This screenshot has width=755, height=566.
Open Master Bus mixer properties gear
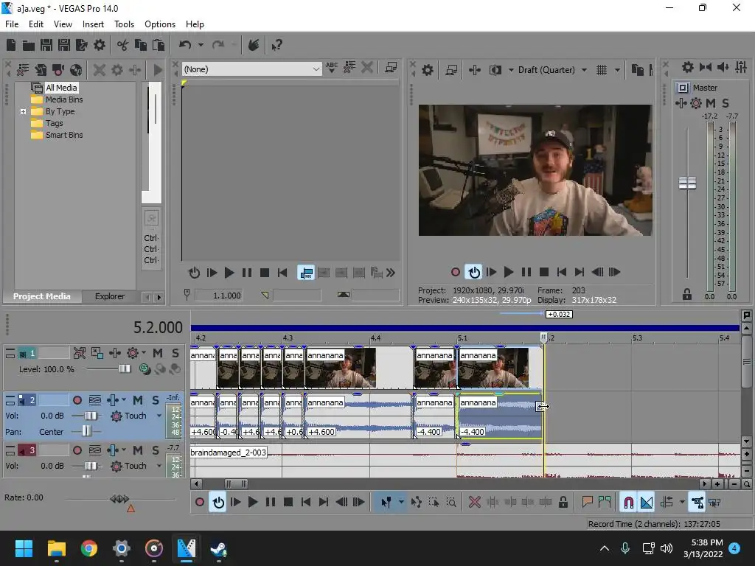coord(688,67)
